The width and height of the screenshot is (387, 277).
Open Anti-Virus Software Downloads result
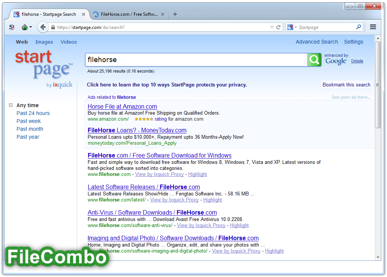click(152, 212)
